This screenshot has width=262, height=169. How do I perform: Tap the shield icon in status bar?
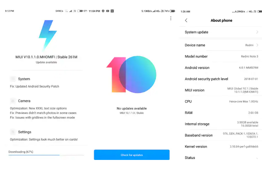[103, 11]
